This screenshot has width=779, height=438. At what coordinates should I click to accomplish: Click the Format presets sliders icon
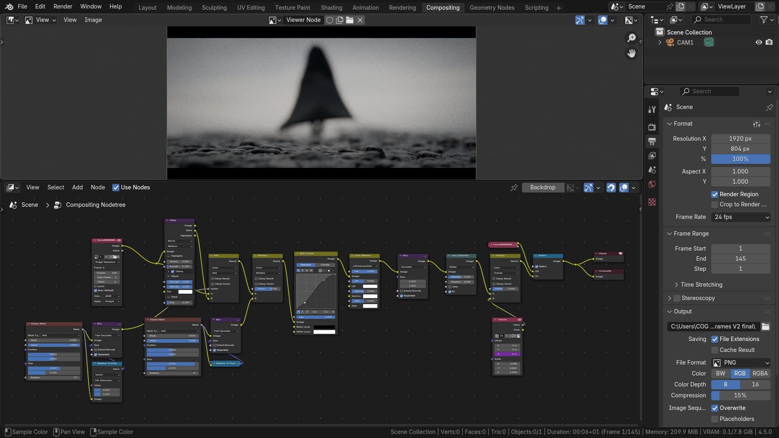[757, 124]
